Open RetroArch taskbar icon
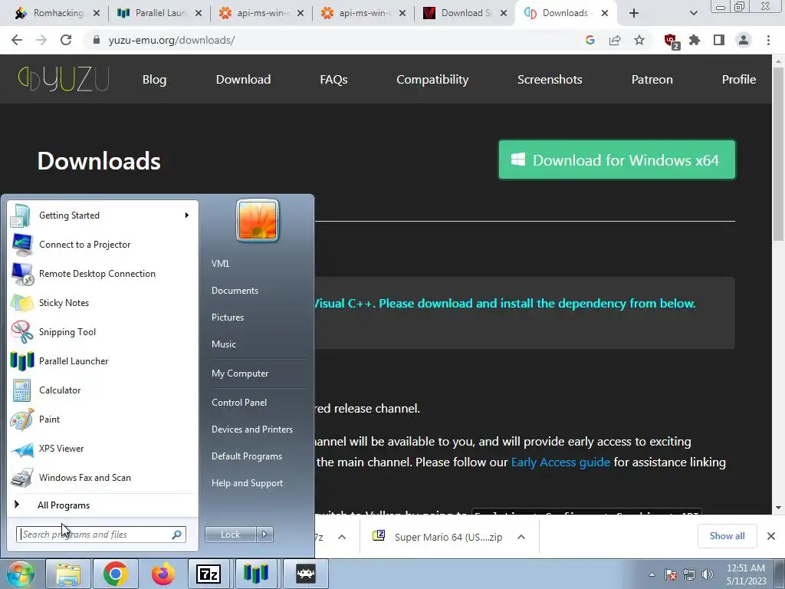Image resolution: width=785 pixels, height=589 pixels. click(305, 574)
